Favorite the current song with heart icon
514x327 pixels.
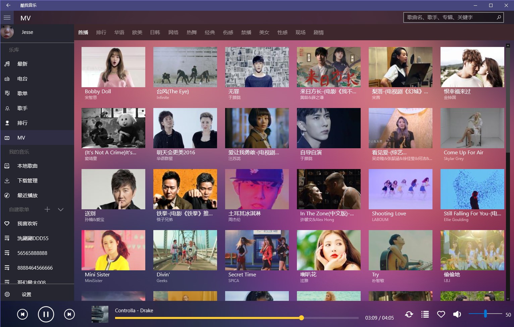point(441,314)
